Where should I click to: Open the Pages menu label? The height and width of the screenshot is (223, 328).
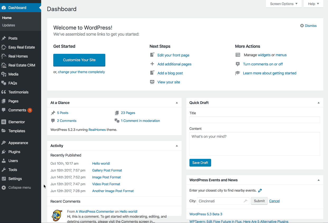click(x=13, y=101)
